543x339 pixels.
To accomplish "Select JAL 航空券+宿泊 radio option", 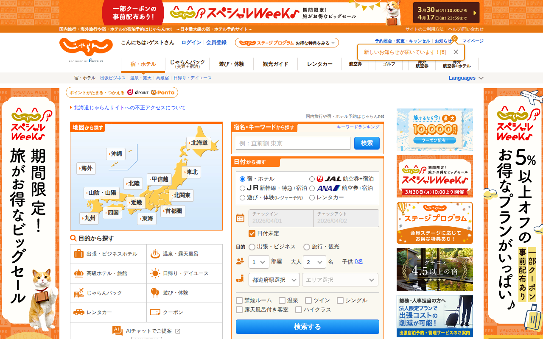I will 312,179.
